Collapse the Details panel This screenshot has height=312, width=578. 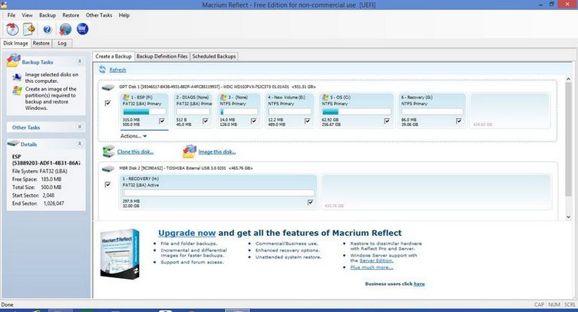(80, 144)
